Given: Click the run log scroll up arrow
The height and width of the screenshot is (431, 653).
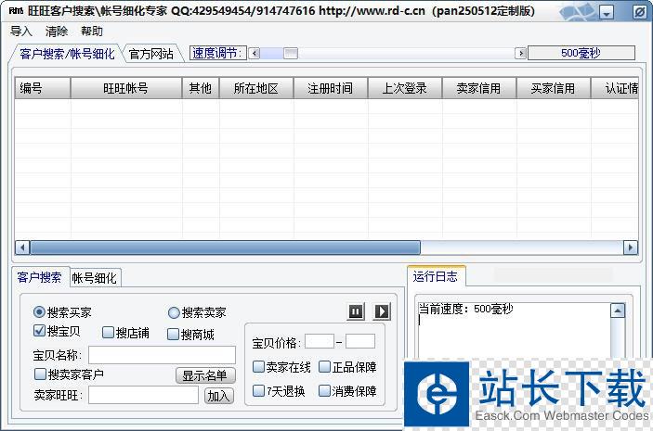Looking at the screenshot, I should (x=617, y=311).
